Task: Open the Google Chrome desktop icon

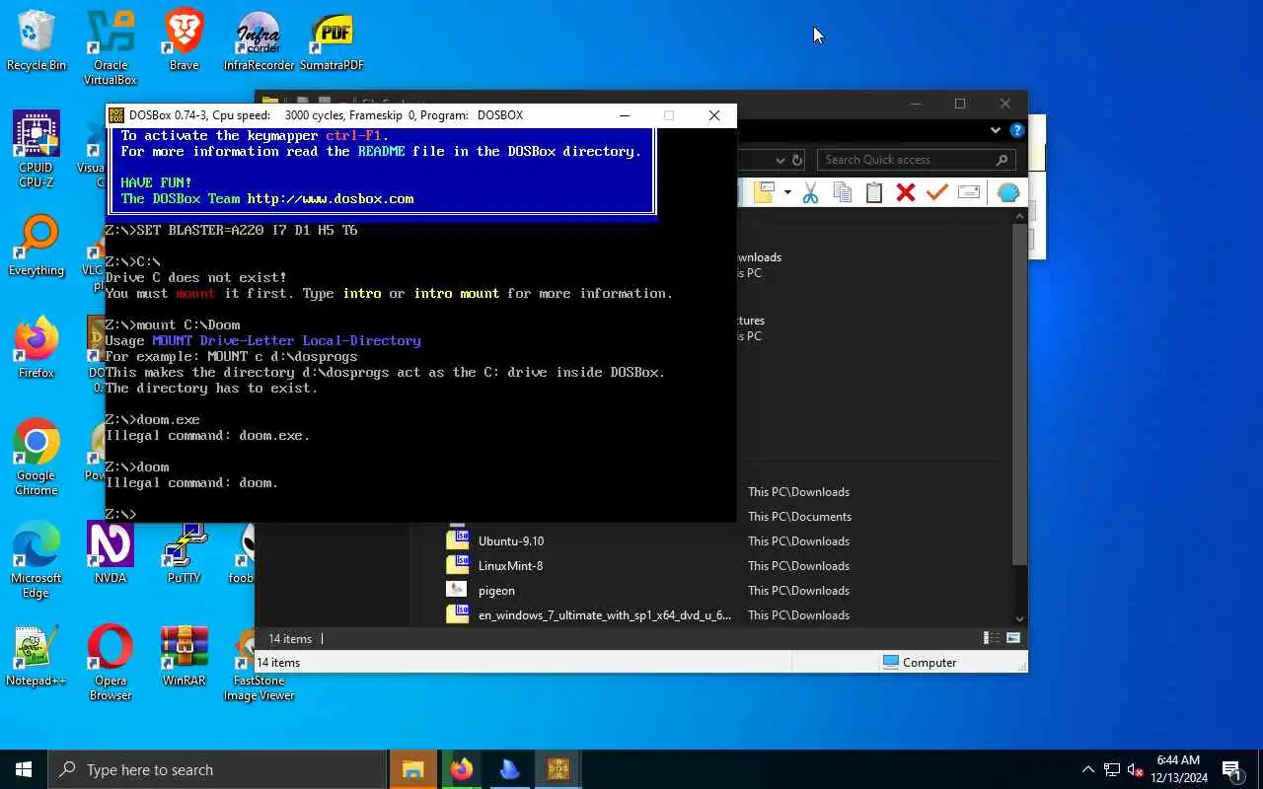Action: click(37, 458)
